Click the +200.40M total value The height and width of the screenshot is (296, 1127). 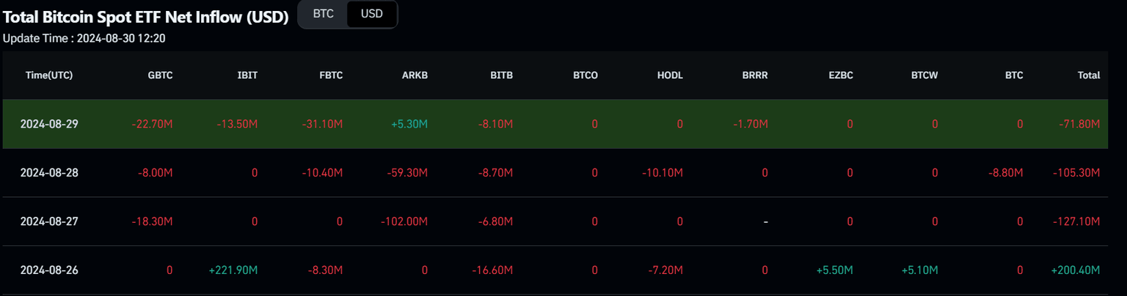1075,270
